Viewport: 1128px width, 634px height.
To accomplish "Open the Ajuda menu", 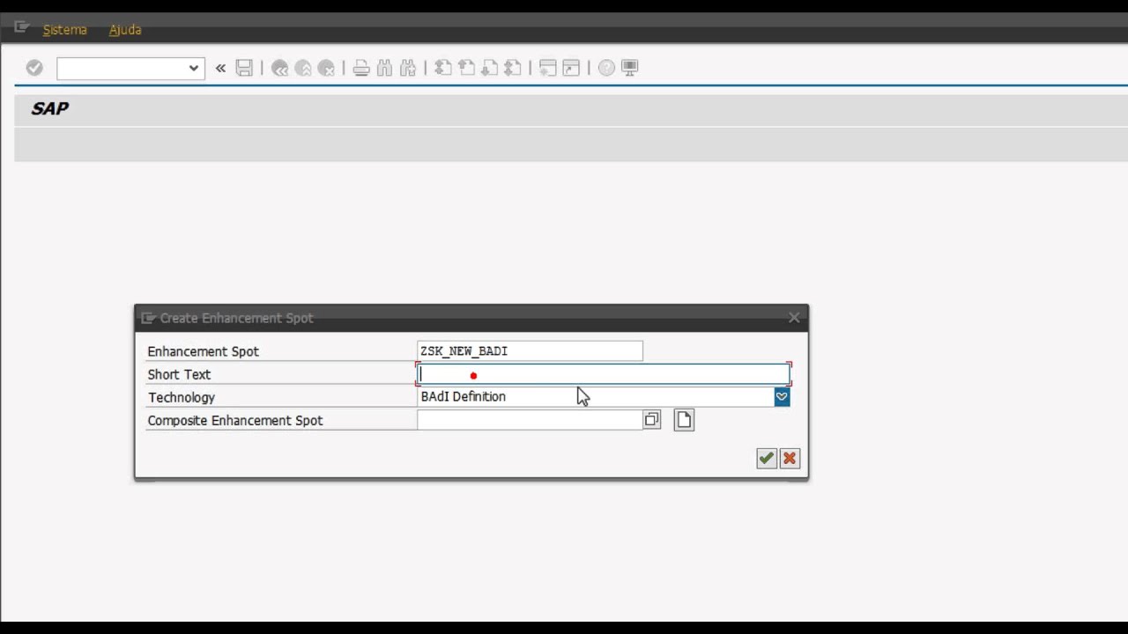I will point(125,30).
